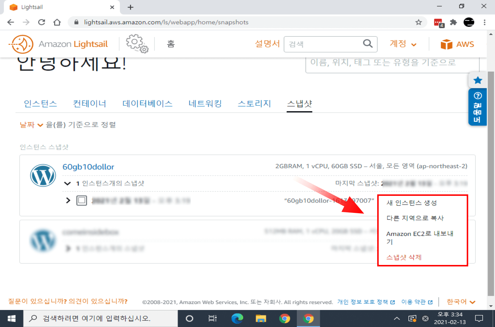This screenshot has height=327, width=495.
Task: Open the 계정 account dropdown
Action: [403, 44]
